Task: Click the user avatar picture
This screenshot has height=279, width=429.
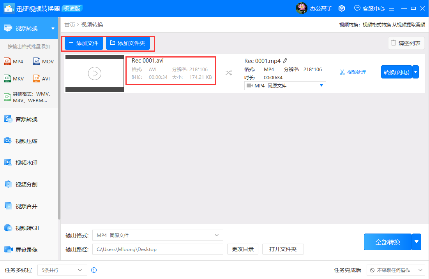Action: point(302,8)
